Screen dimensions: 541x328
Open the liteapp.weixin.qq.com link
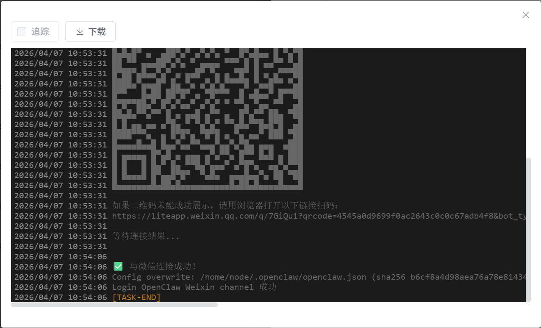(x=319, y=216)
